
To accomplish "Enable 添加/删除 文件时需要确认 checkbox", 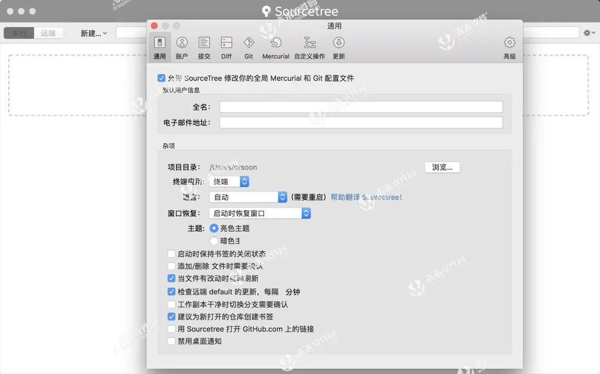I will pos(171,266).
